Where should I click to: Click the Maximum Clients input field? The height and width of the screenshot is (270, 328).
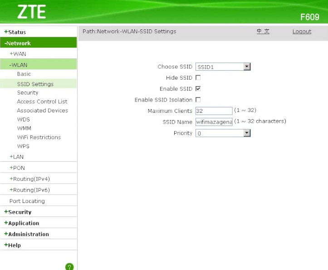click(x=214, y=111)
